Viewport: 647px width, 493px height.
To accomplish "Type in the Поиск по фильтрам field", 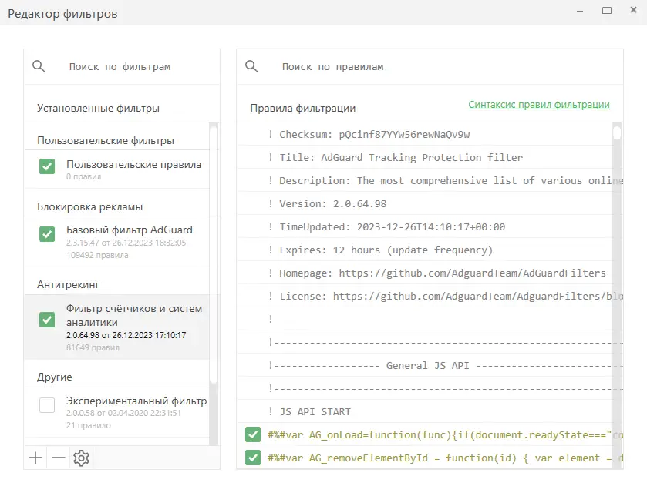I will click(131, 67).
